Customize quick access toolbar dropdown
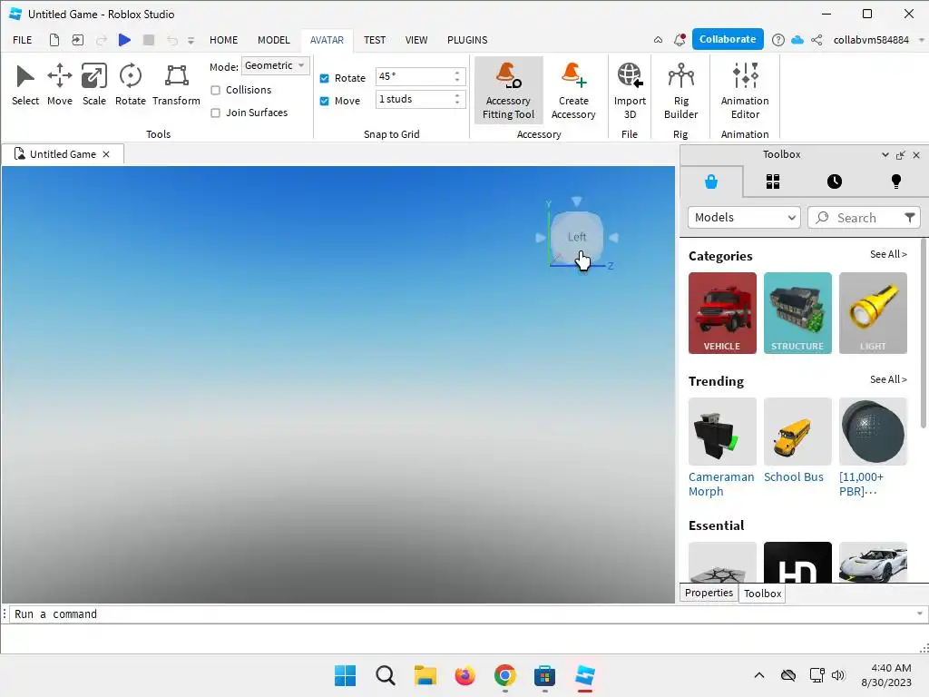 tap(191, 40)
